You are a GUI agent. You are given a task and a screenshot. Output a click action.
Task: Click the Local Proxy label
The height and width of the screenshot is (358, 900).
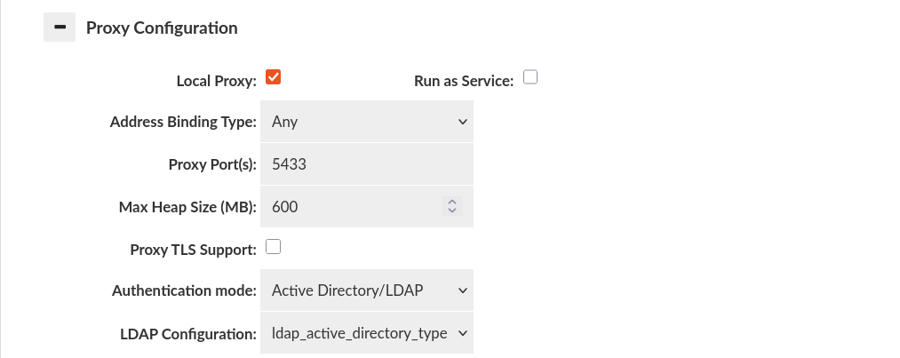tap(217, 81)
